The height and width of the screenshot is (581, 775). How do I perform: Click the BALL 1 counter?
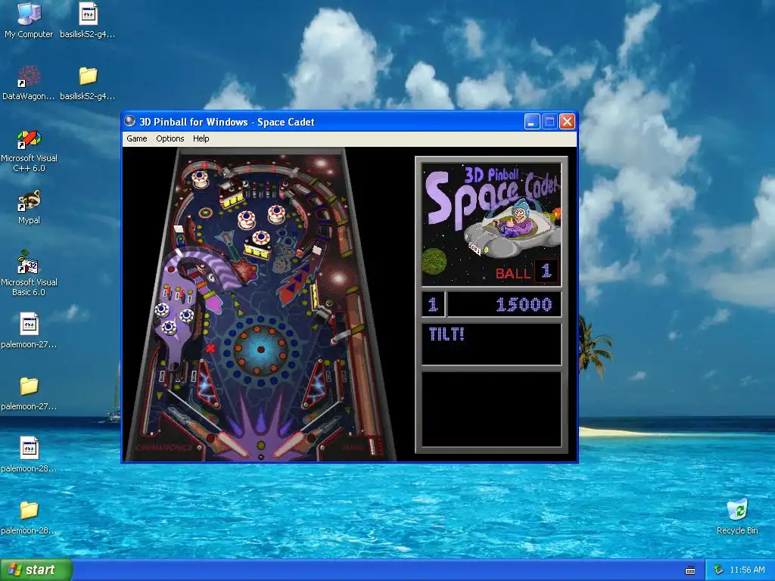coord(527,272)
